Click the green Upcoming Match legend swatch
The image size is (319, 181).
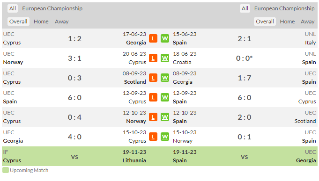[x=6, y=170]
